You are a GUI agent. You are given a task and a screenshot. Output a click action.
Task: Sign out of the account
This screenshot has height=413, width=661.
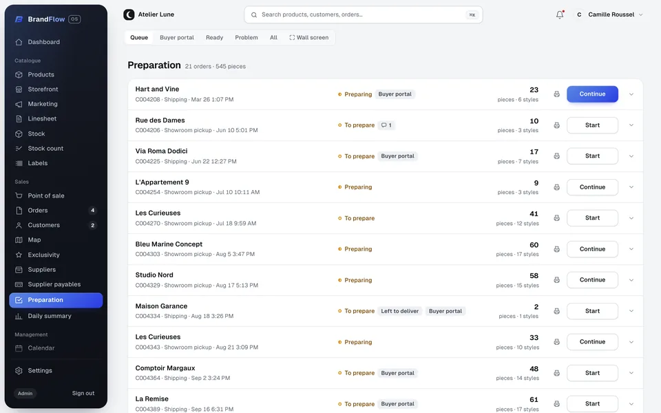(x=83, y=394)
